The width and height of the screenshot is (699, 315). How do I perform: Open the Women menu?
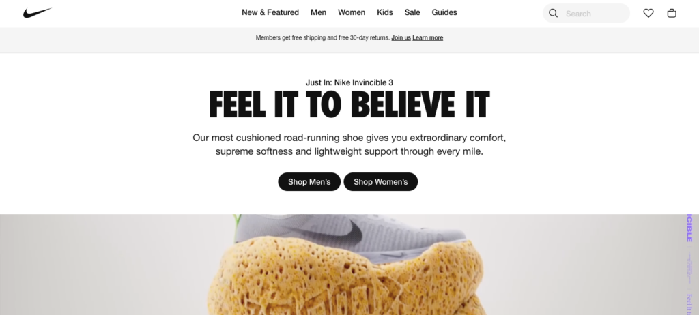tap(352, 12)
